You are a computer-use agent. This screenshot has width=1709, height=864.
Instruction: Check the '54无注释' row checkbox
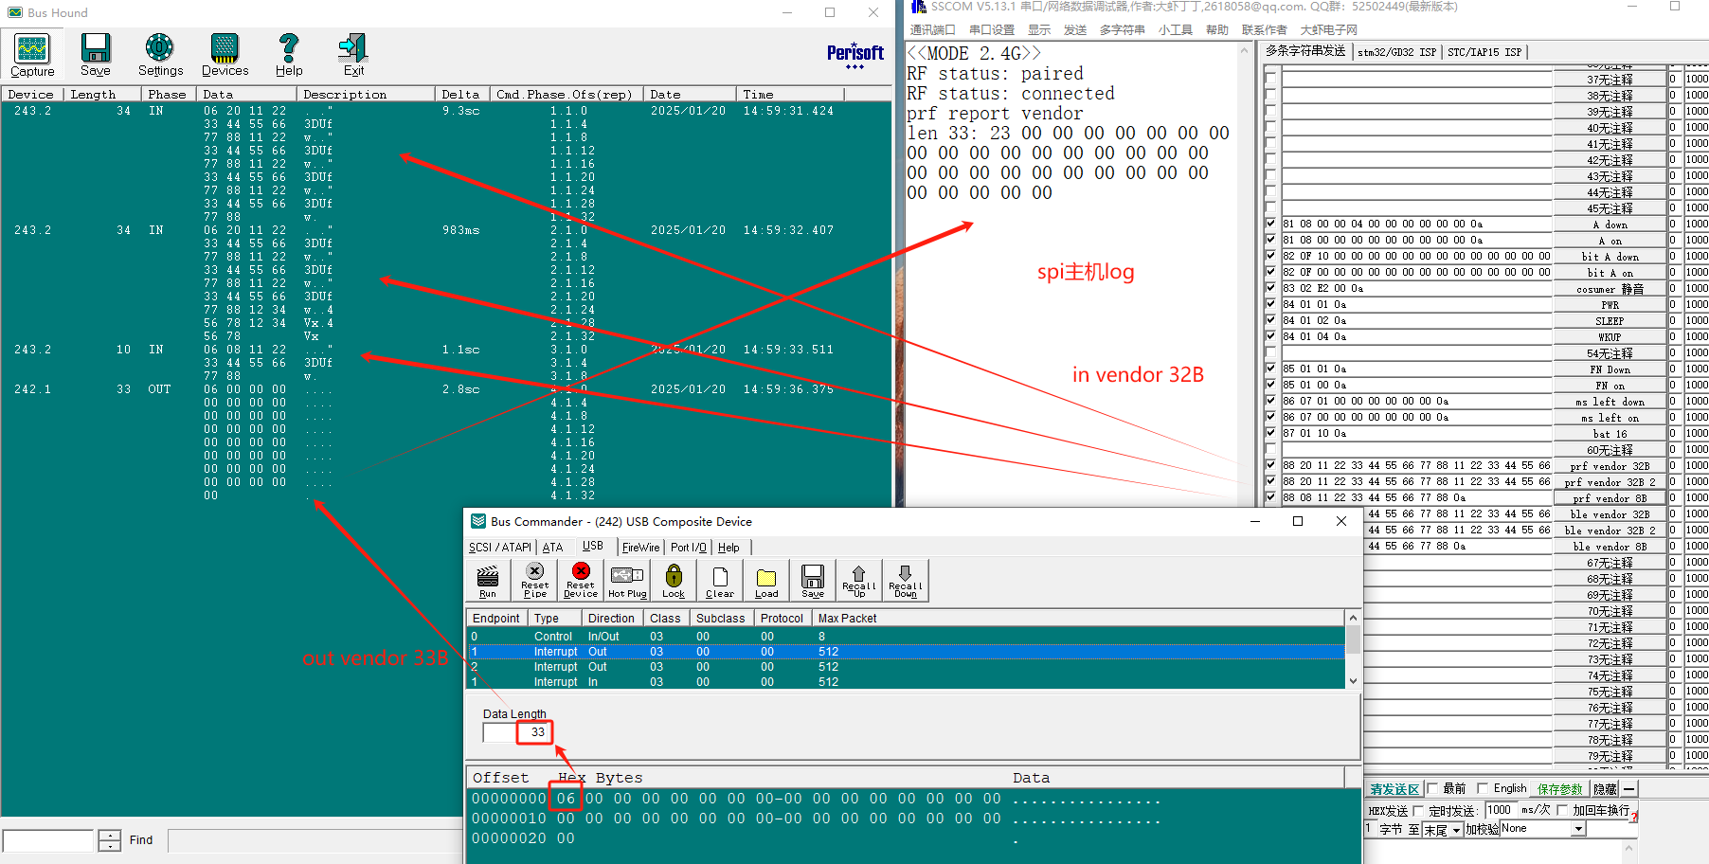[1270, 352]
